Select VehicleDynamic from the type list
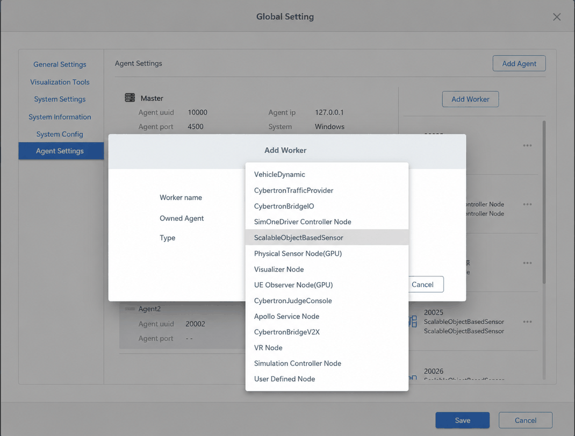The width and height of the screenshot is (575, 436). [327, 174]
